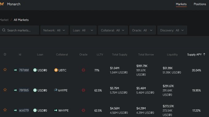Sort by Supply APY column
This screenshot has height=117, width=209.
(x=194, y=55)
